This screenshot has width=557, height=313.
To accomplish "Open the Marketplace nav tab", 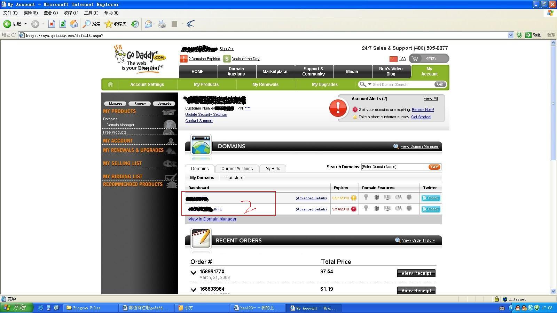I will click(275, 71).
